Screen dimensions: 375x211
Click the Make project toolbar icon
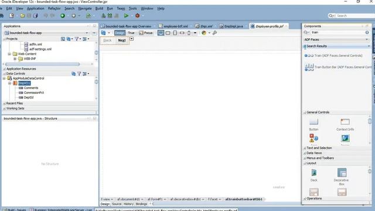(x=103, y=16)
